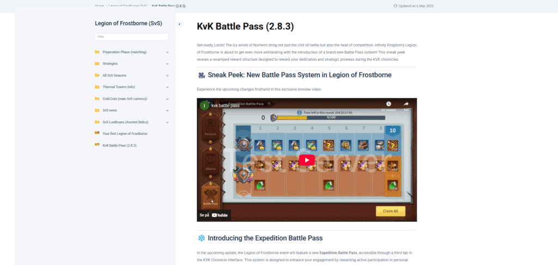This screenshot has height=265, width=558.
Task: Click the Updated on 6 May 2025 text
Action: (x=416, y=6)
